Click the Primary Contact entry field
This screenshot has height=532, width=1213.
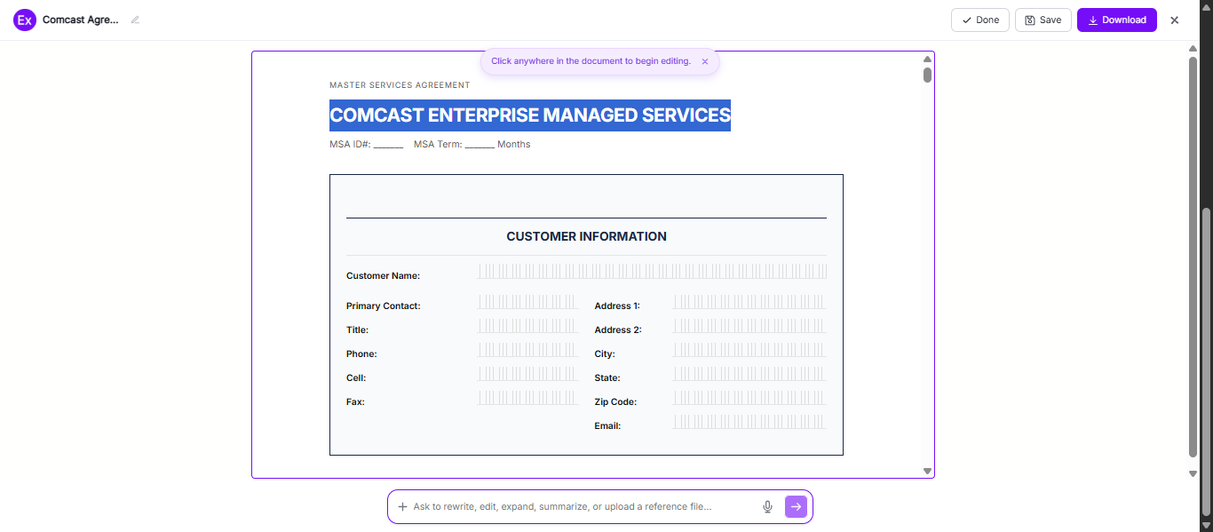528,302
